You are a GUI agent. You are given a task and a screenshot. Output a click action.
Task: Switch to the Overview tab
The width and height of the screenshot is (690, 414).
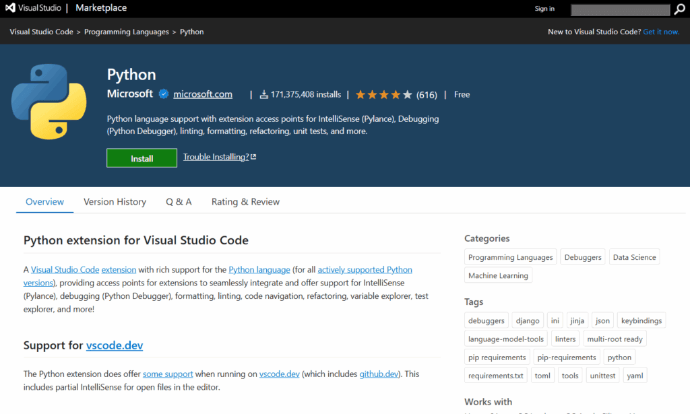(44, 202)
